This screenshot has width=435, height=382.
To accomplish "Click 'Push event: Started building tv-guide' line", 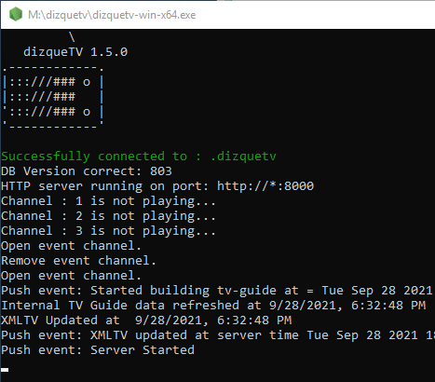I will [x=217, y=291].
